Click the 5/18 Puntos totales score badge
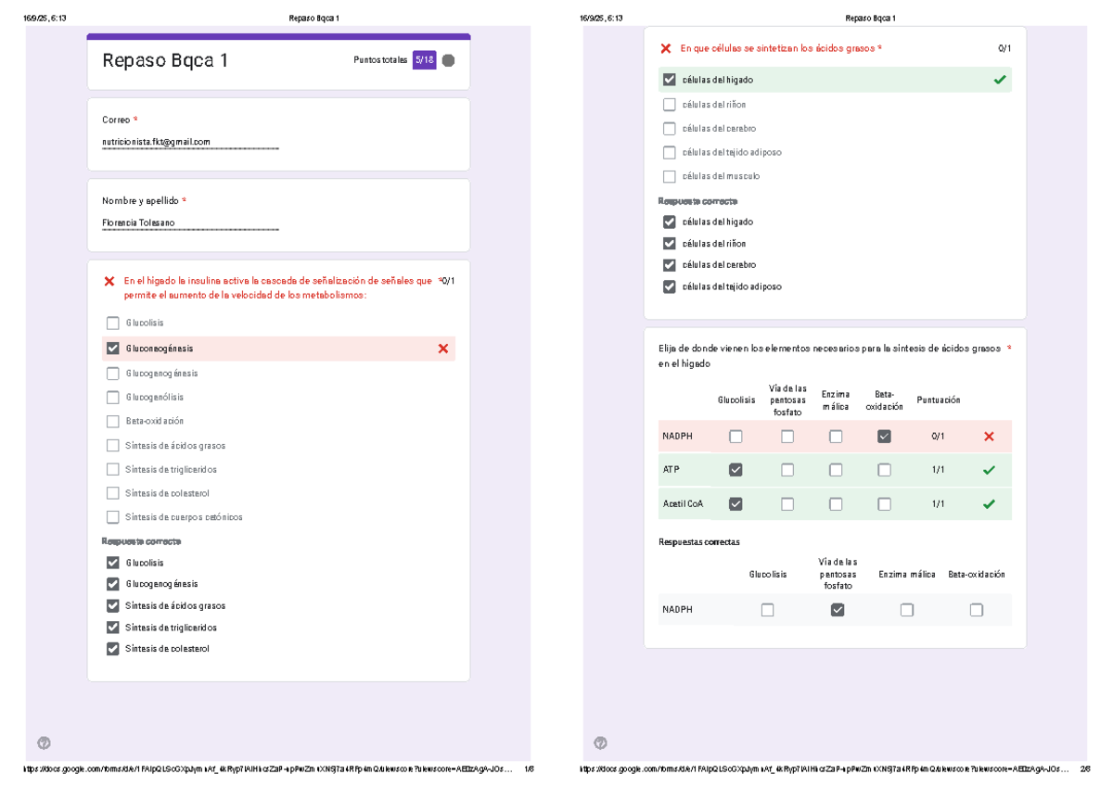 click(x=424, y=60)
